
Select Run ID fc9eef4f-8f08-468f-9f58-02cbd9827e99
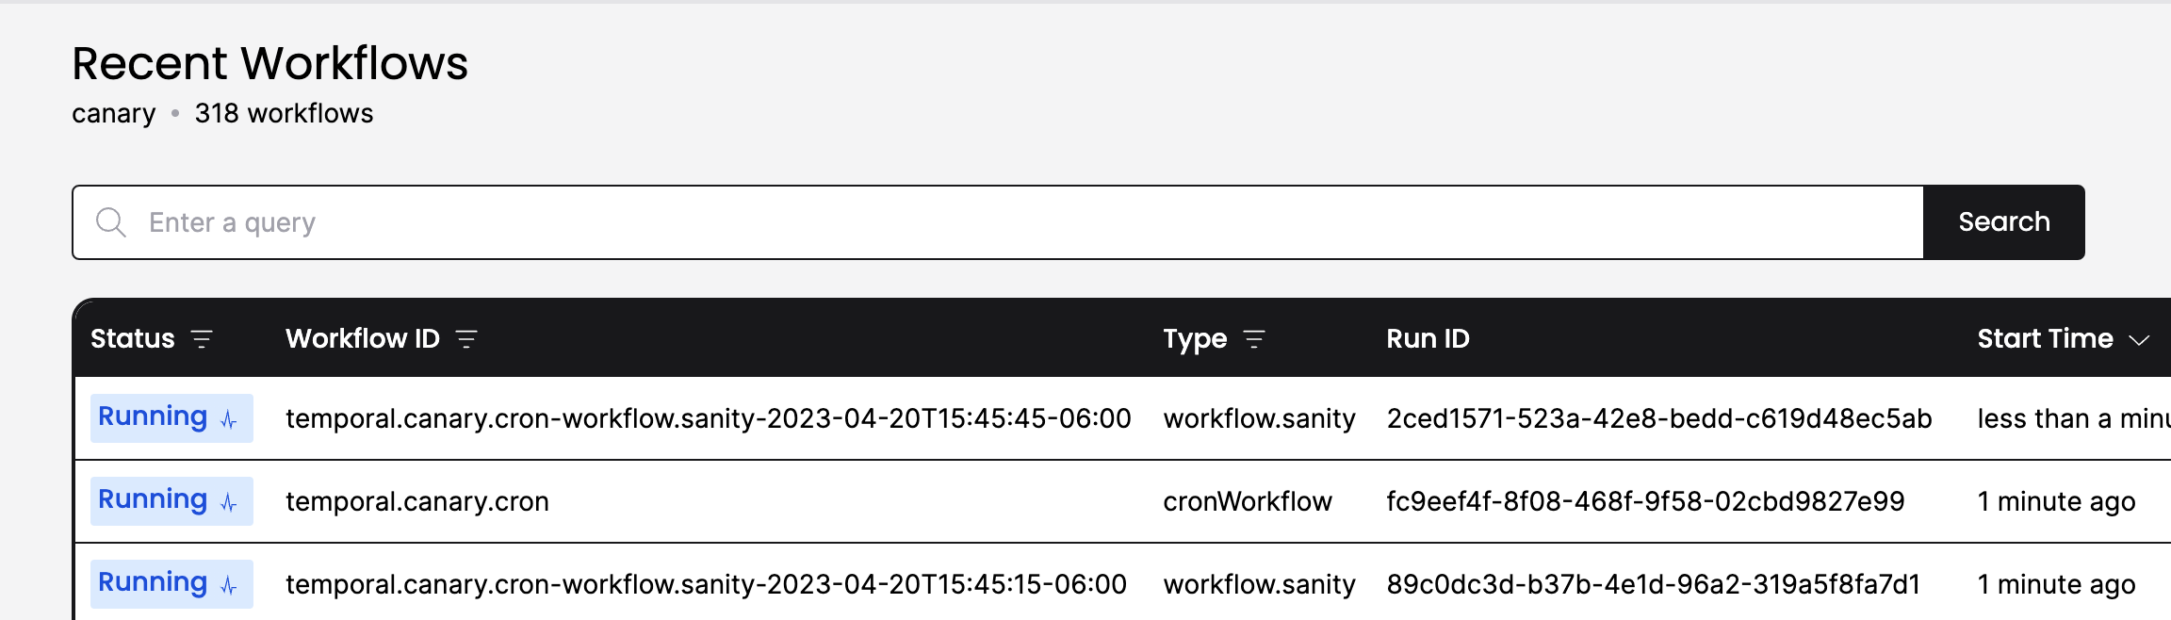click(1645, 501)
